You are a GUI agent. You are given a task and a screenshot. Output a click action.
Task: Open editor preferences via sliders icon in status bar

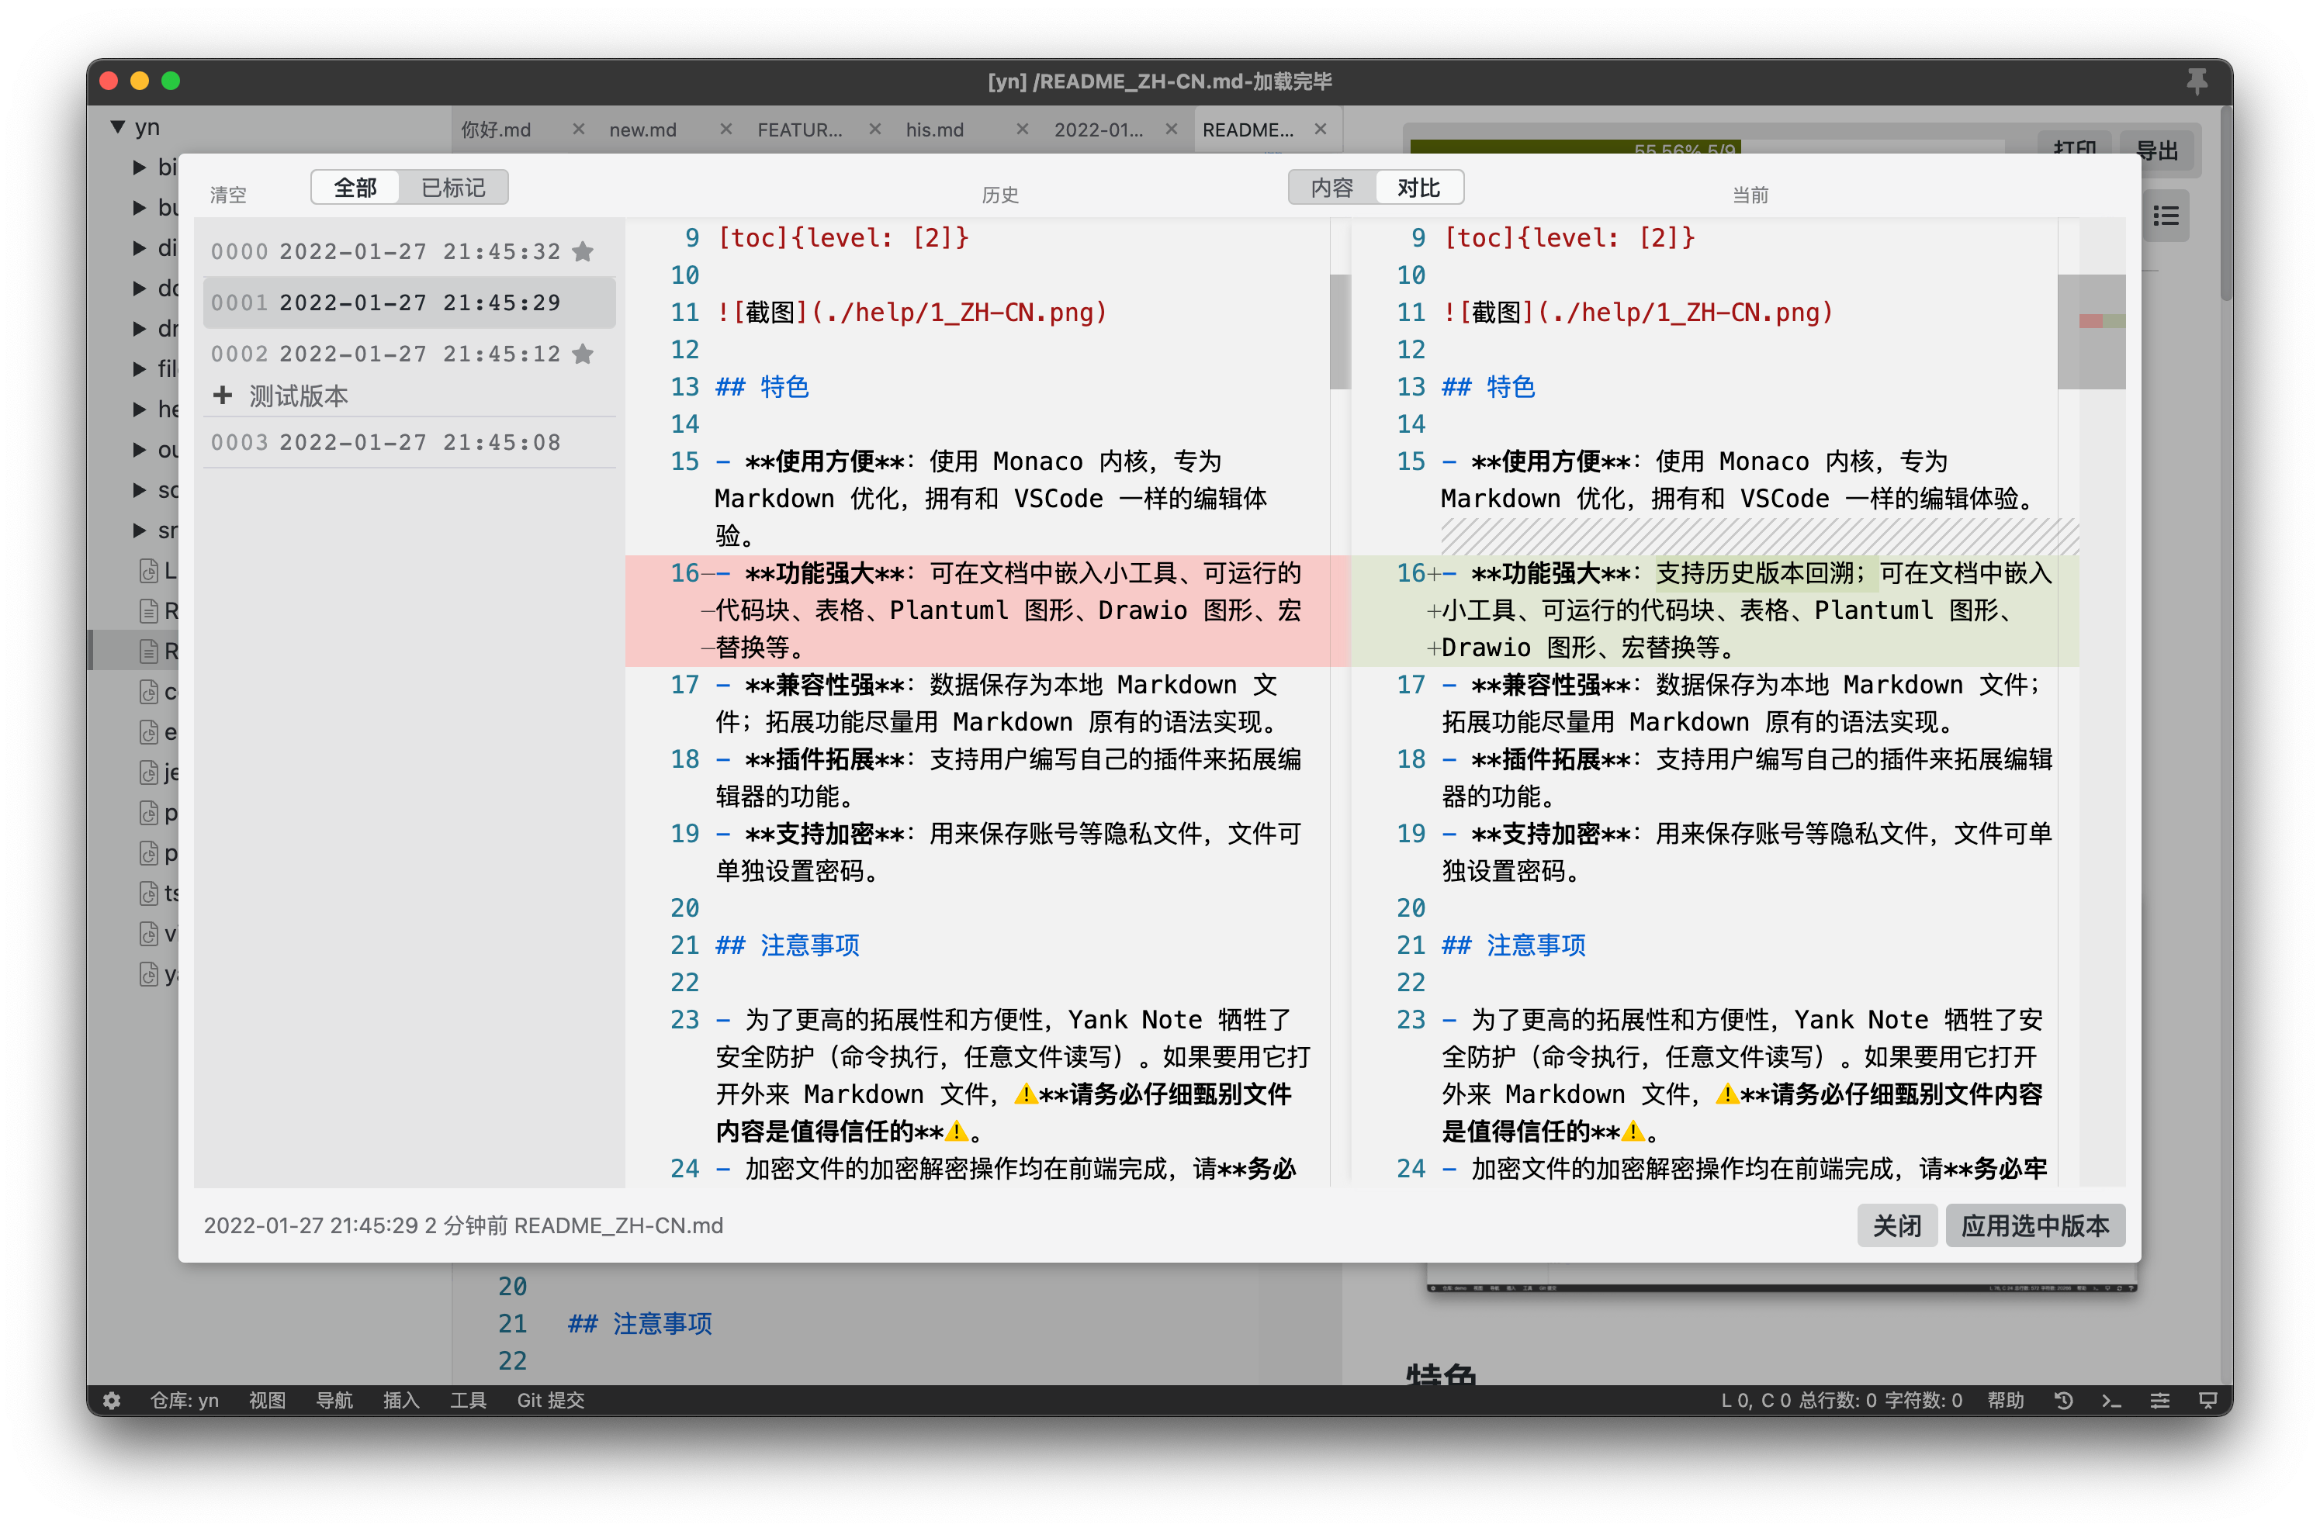(x=2160, y=1400)
